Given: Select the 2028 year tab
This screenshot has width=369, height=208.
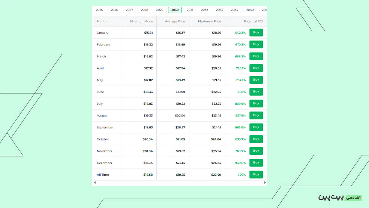Looking at the screenshot, I should [x=144, y=10].
